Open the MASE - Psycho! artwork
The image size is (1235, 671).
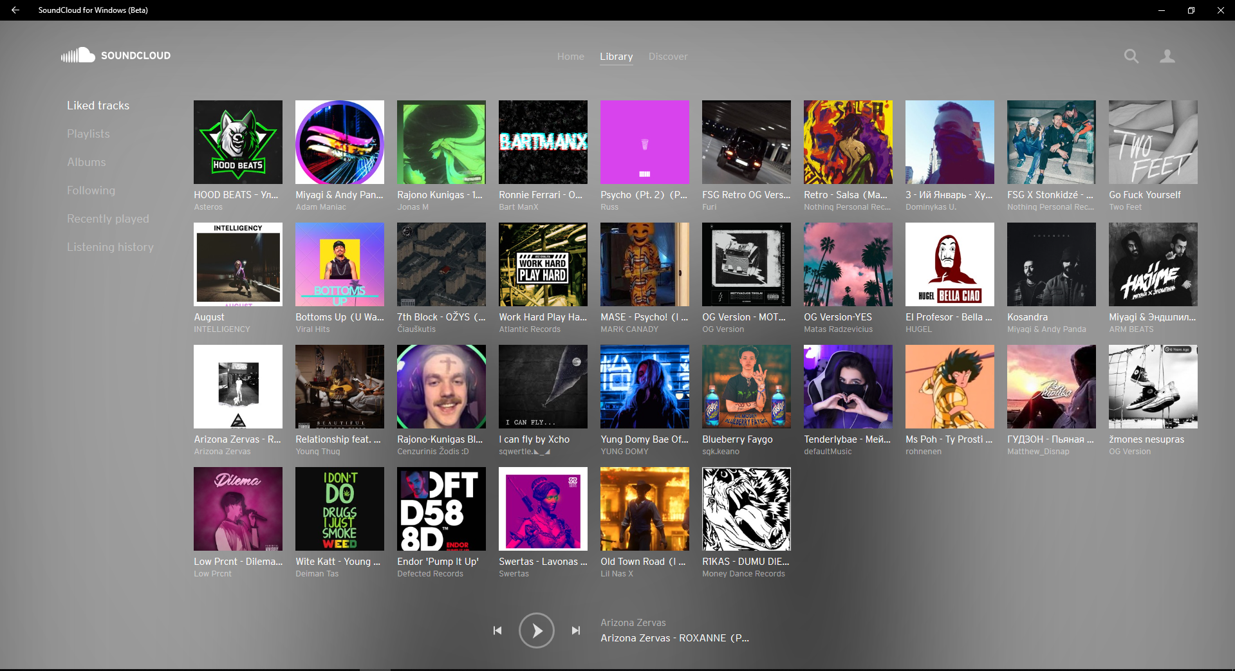pyautogui.click(x=645, y=264)
